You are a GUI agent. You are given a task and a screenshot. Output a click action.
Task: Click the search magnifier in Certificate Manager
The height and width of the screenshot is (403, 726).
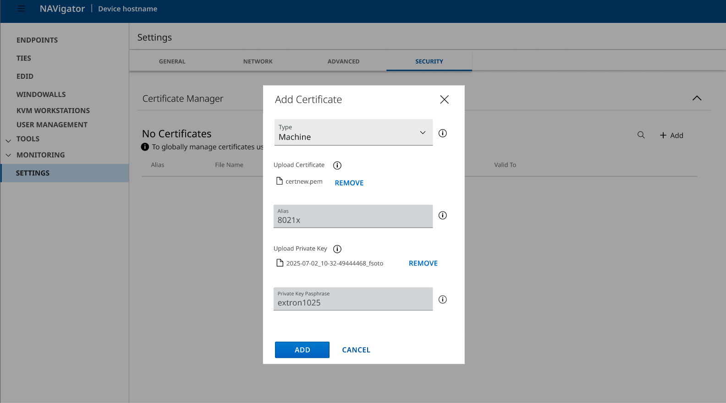tap(641, 135)
